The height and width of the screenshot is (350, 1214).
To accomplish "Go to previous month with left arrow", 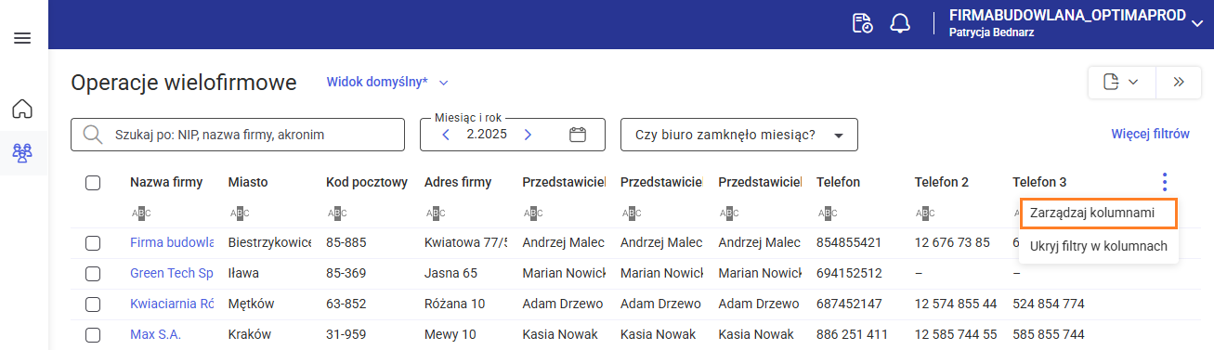I will [446, 135].
